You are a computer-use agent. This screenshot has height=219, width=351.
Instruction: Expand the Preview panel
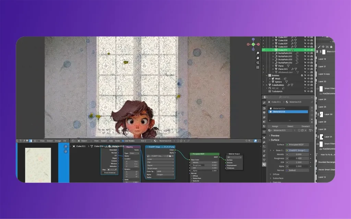click(269, 136)
